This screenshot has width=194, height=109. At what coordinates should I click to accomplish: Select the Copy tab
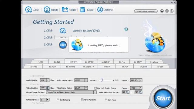41,62
